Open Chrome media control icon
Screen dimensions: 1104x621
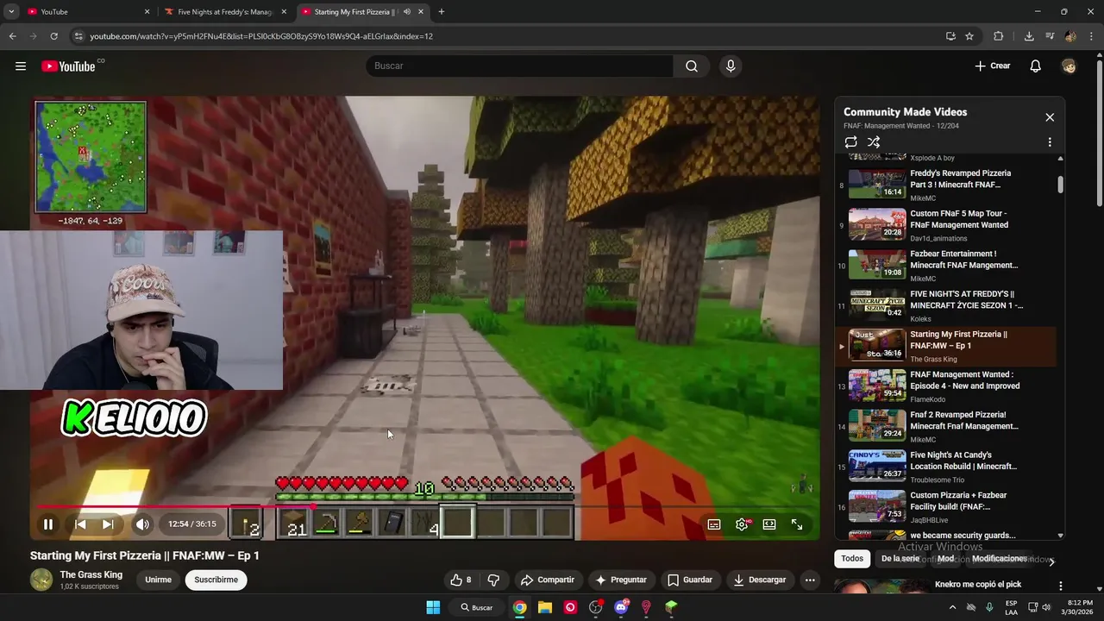click(x=1050, y=36)
